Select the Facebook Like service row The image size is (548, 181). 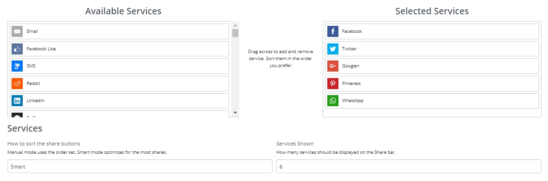pyautogui.click(x=120, y=49)
